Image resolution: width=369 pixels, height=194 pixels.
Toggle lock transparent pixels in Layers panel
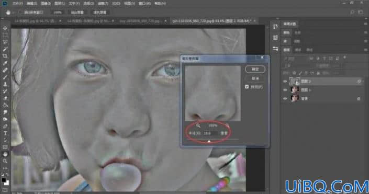point(294,73)
